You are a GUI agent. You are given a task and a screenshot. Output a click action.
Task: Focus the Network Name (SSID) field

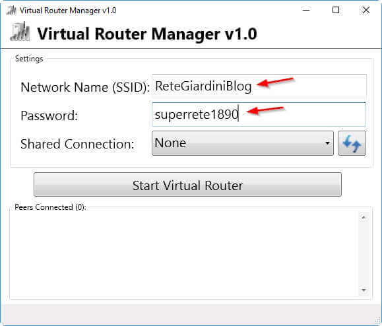tap(259, 86)
